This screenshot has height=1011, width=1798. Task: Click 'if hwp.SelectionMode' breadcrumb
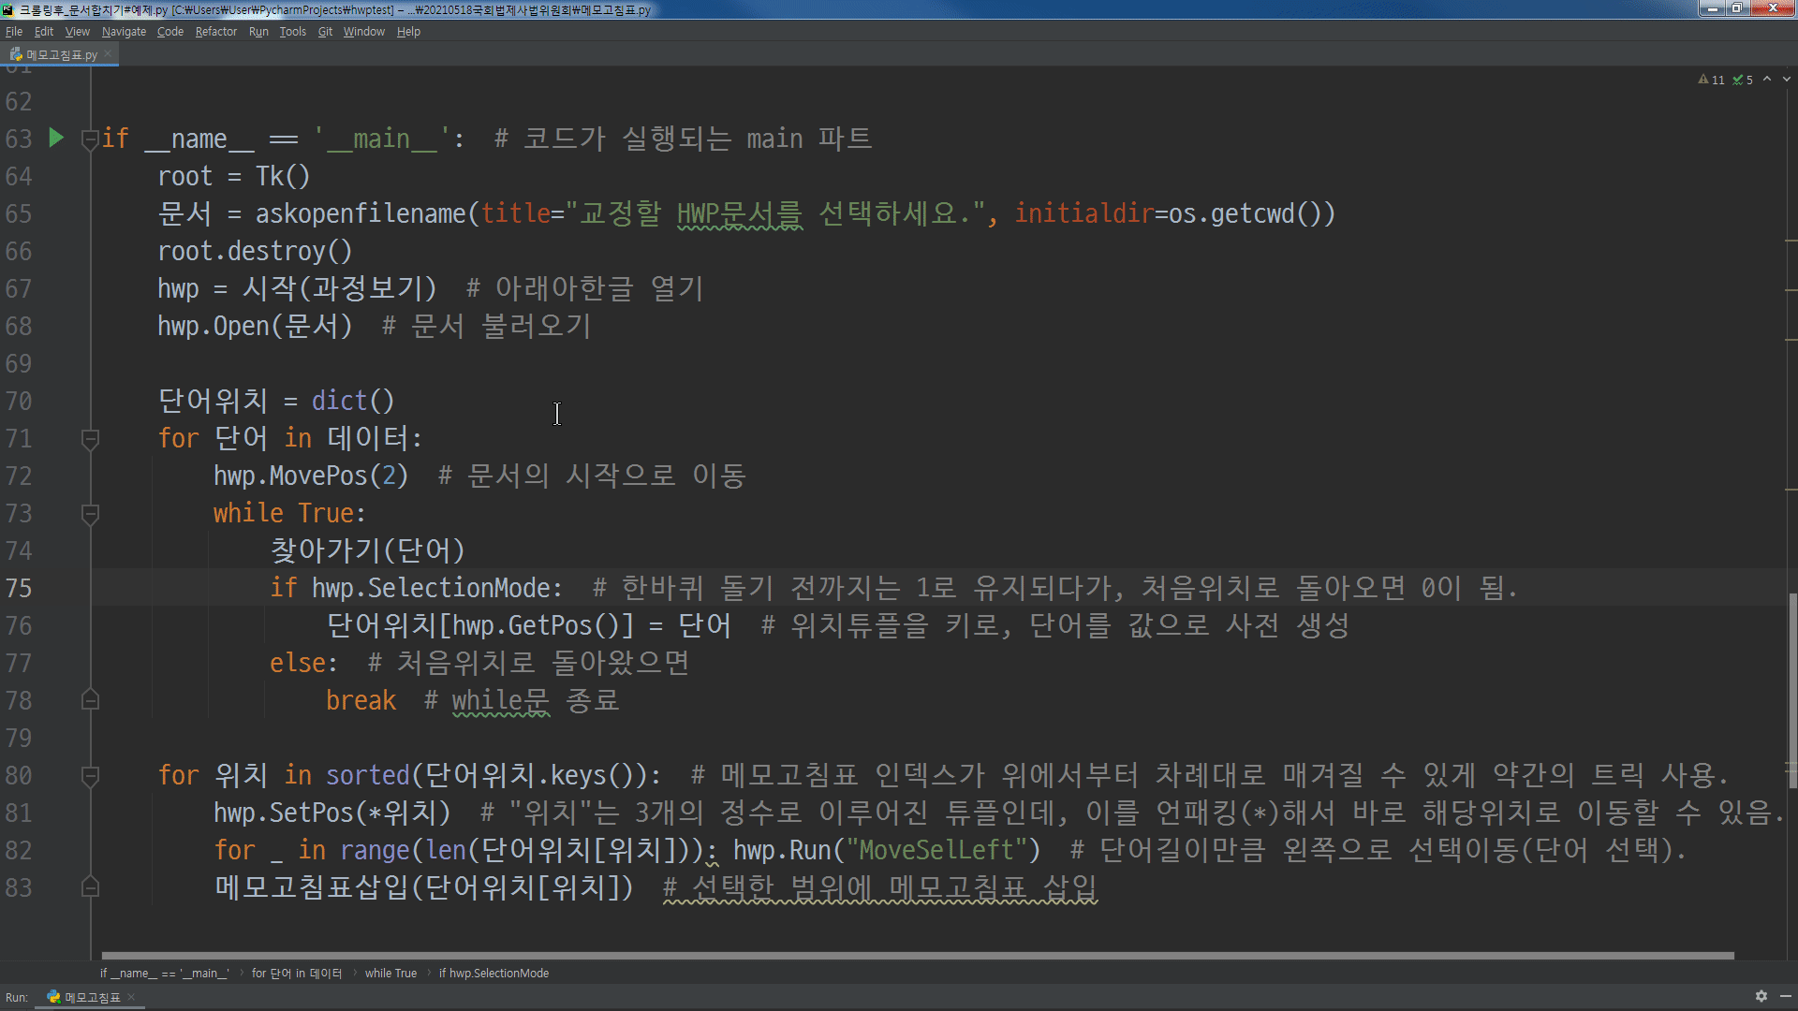pos(494,973)
